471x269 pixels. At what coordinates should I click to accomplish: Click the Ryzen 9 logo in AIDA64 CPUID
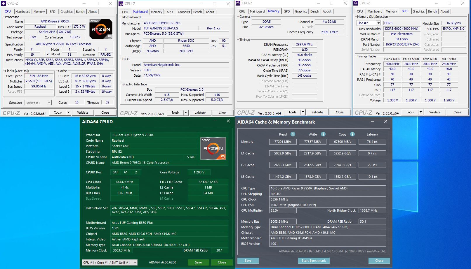[213, 148]
